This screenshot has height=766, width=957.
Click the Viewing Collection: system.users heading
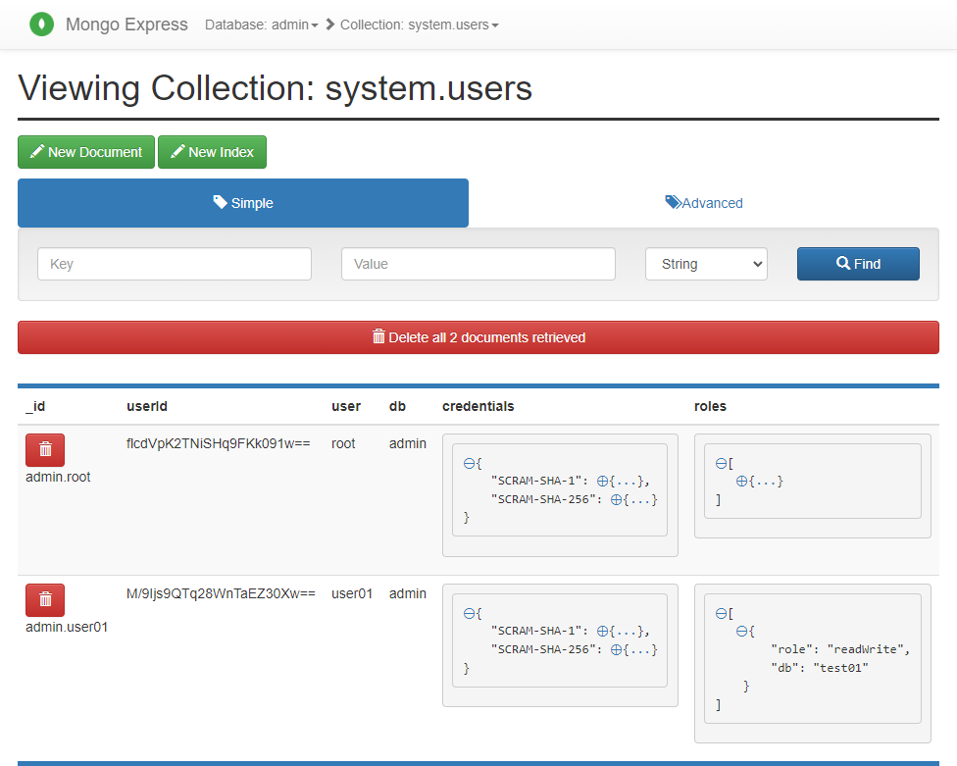276,88
